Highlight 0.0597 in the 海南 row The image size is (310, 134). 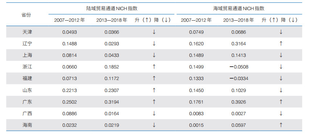239,125
